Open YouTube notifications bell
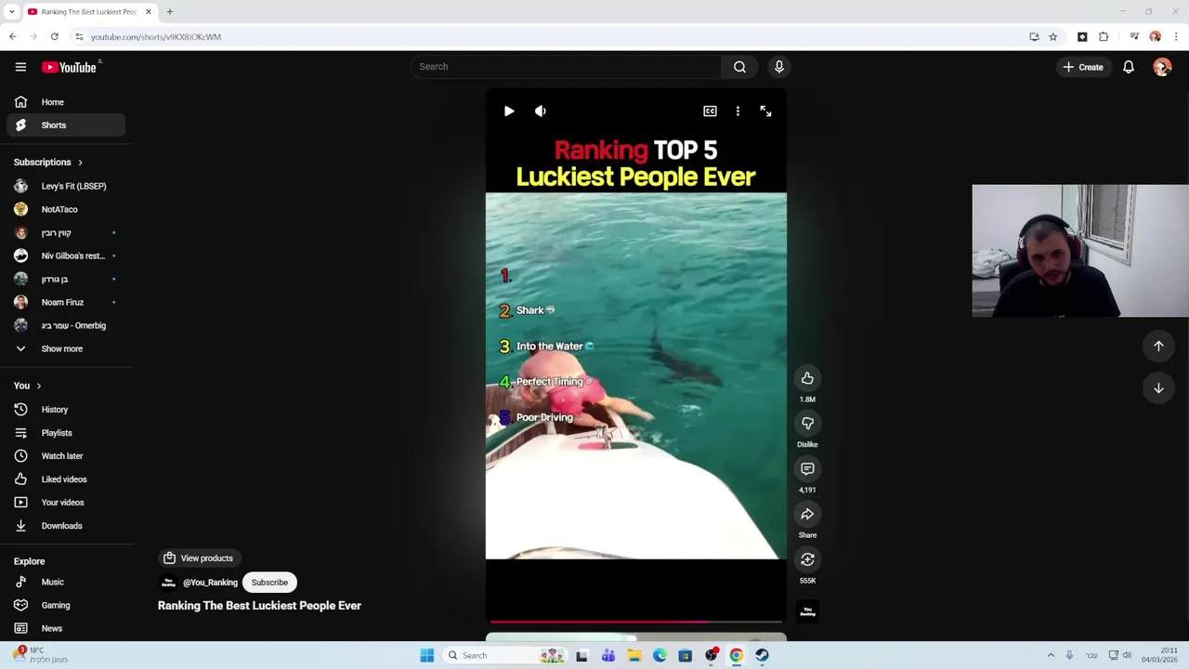1189x669 pixels. (1129, 67)
